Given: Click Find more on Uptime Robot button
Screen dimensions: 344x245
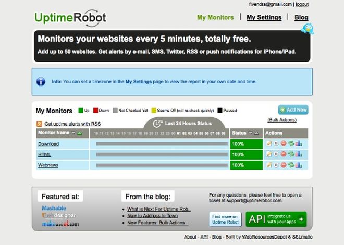Looking at the screenshot, I should click(x=225, y=219).
